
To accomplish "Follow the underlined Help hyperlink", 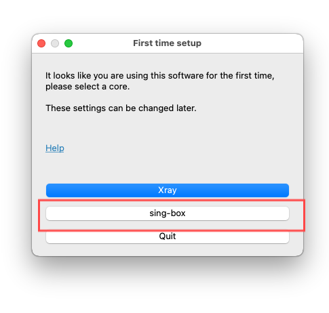I will (55, 148).
